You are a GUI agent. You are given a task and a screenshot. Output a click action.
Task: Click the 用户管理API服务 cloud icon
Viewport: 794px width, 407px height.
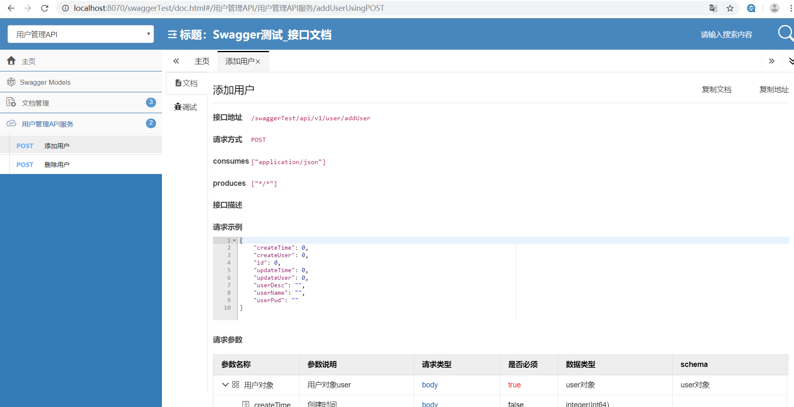pos(11,123)
